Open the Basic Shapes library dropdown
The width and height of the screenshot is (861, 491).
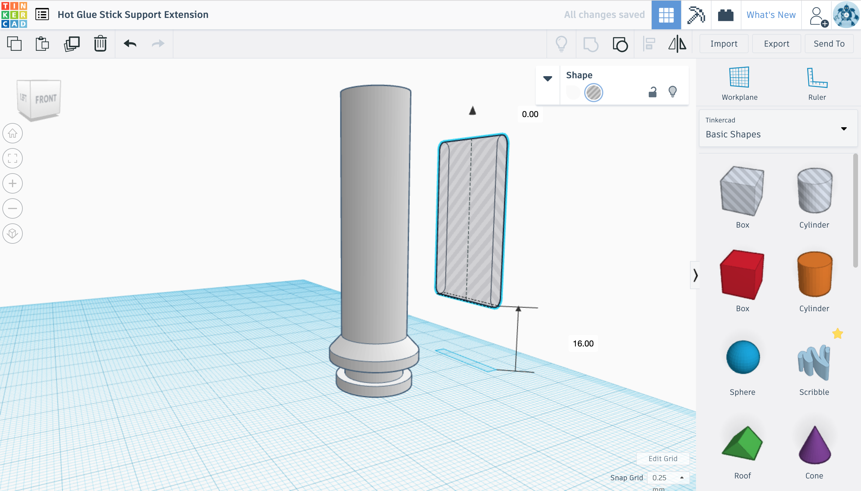(x=778, y=128)
